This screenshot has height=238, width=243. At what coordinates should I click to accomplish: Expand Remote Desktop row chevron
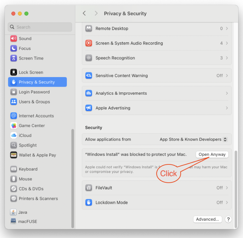[227, 28]
